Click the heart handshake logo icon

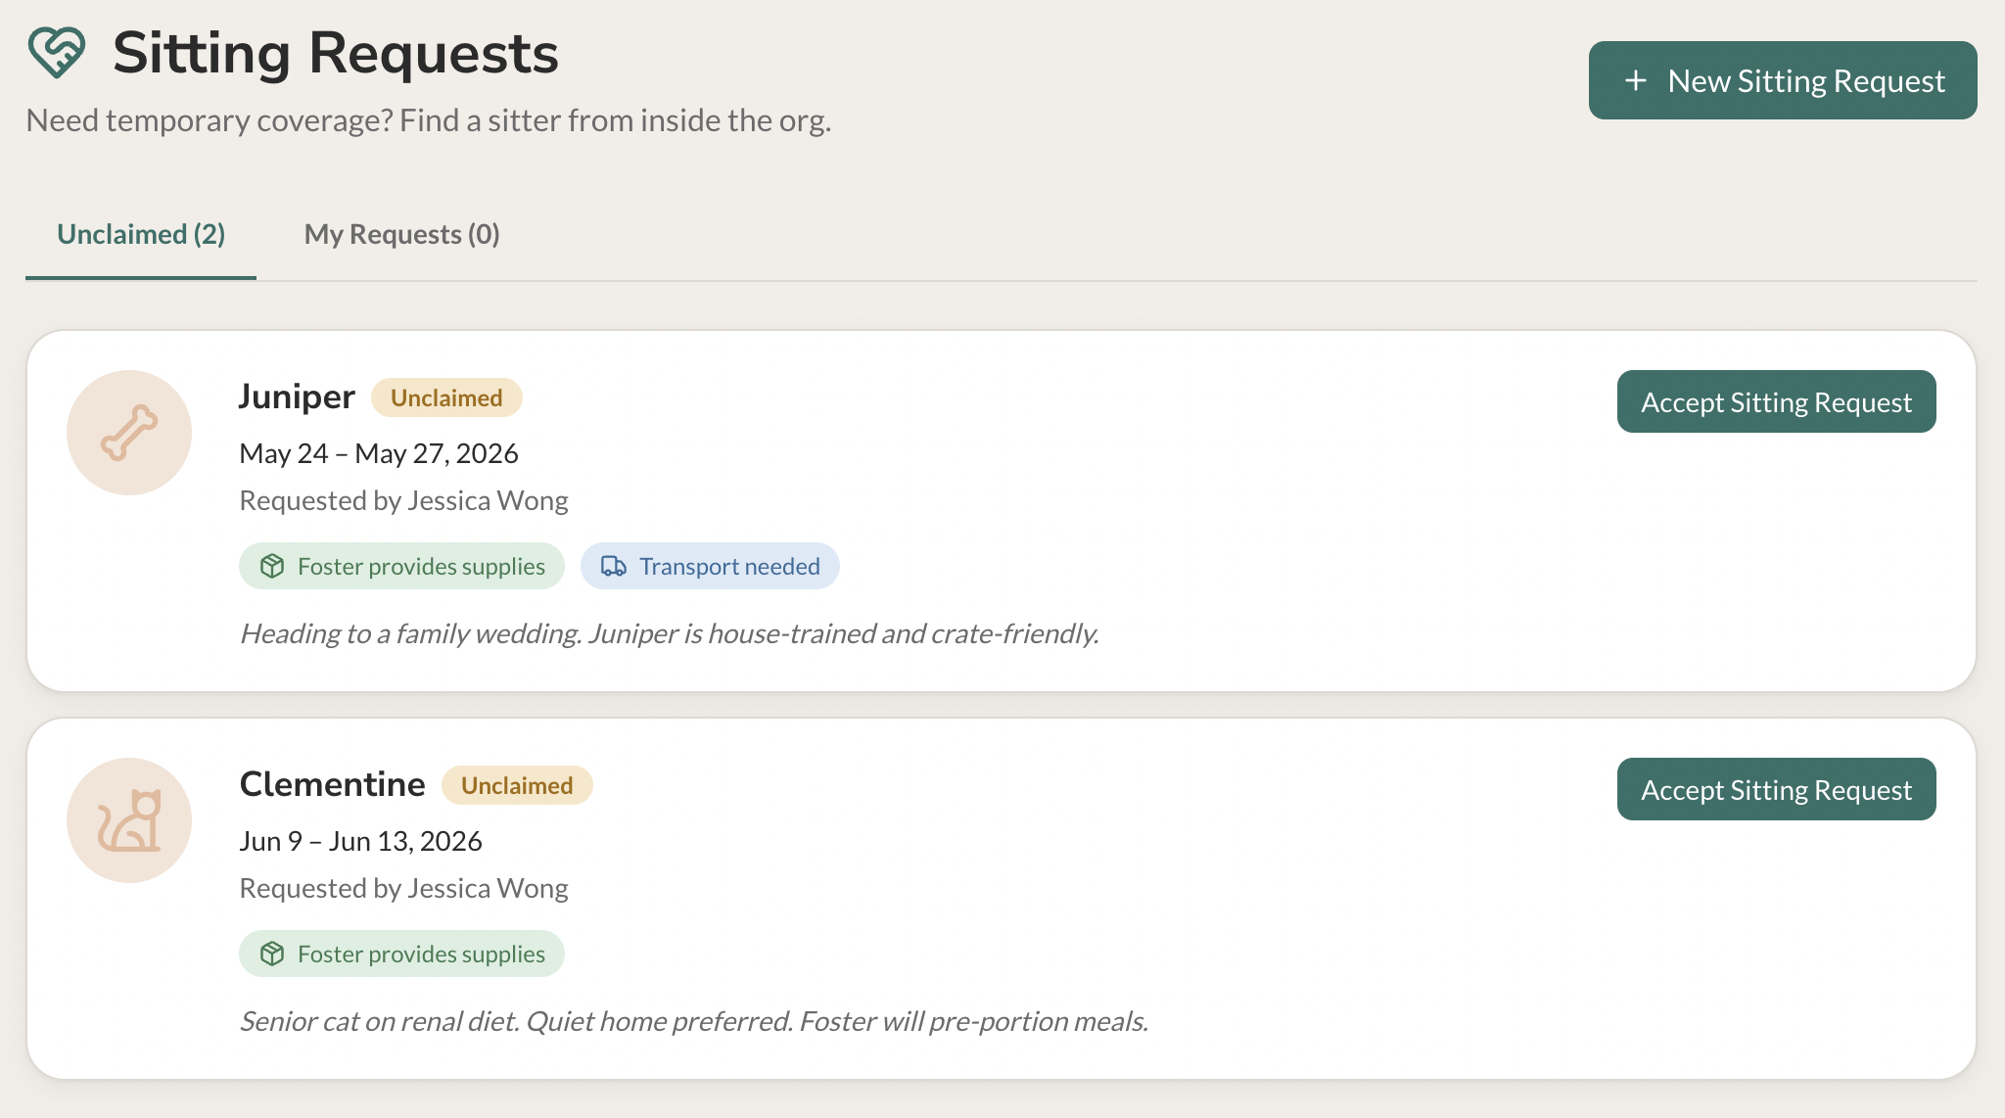point(57,53)
